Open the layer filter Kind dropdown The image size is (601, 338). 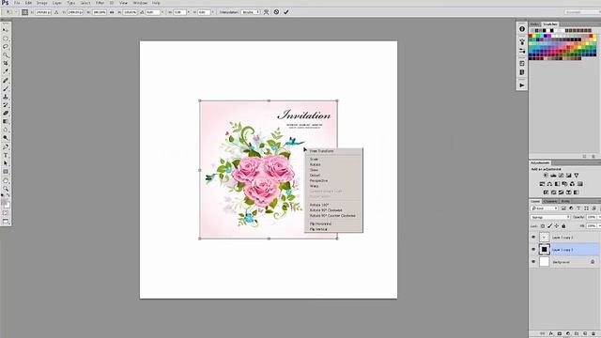coord(545,208)
